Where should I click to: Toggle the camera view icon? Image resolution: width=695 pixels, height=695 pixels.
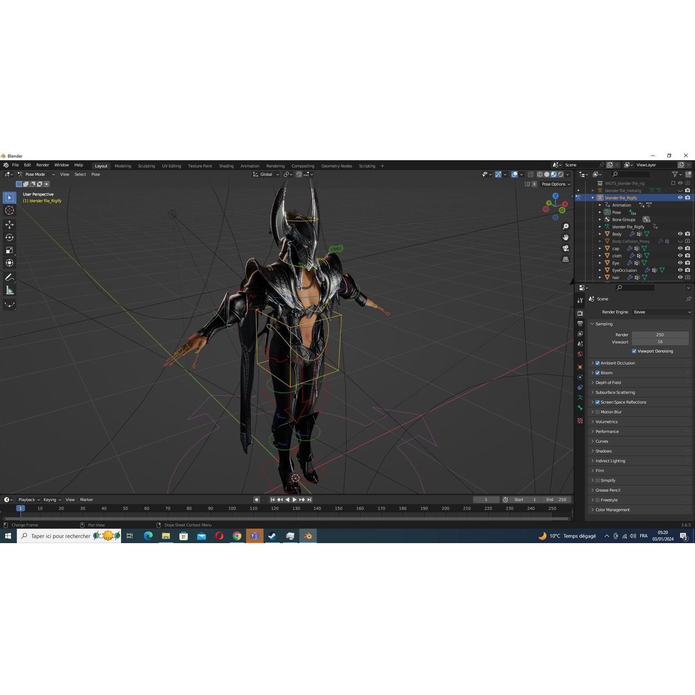pyautogui.click(x=566, y=248)
